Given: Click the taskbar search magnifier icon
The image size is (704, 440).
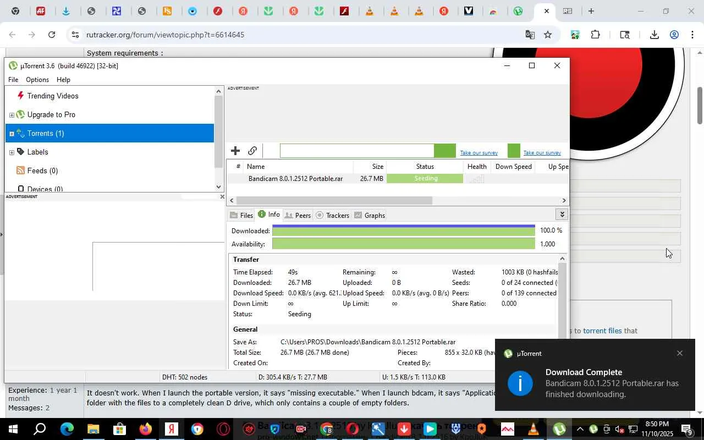Looking at the screenshot, I should [x=40, y=429].
